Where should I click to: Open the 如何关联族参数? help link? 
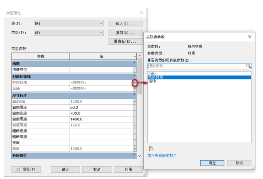coord(162,155)
